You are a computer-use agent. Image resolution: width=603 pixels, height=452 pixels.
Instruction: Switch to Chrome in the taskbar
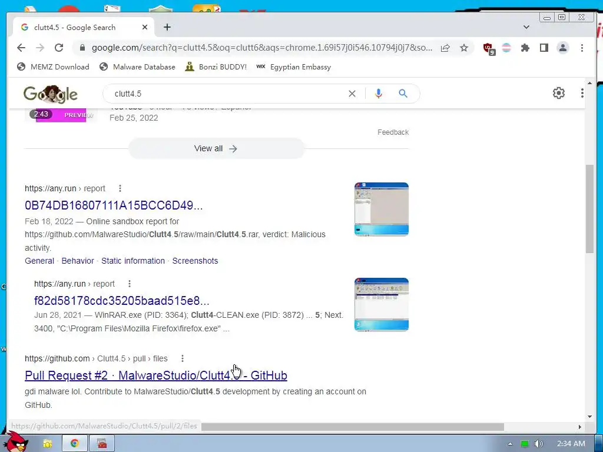[x=75, y=443]
